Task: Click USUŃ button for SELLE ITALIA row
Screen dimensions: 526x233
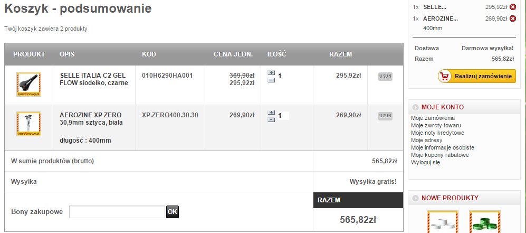Action: point(385,76)
